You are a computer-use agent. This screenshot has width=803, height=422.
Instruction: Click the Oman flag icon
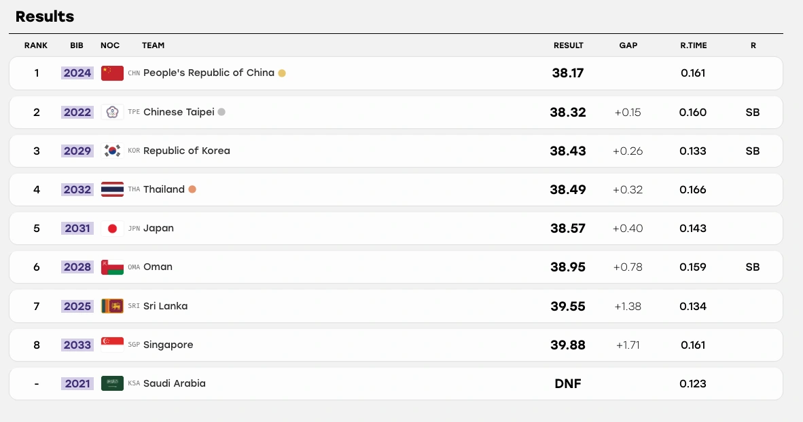[112, 267]
